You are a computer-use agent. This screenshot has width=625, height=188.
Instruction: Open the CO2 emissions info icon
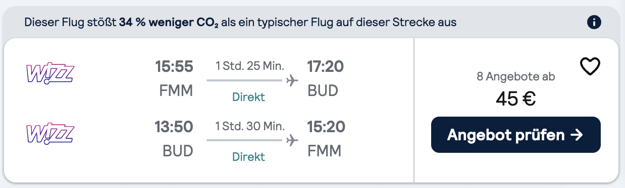click(594, 22)
